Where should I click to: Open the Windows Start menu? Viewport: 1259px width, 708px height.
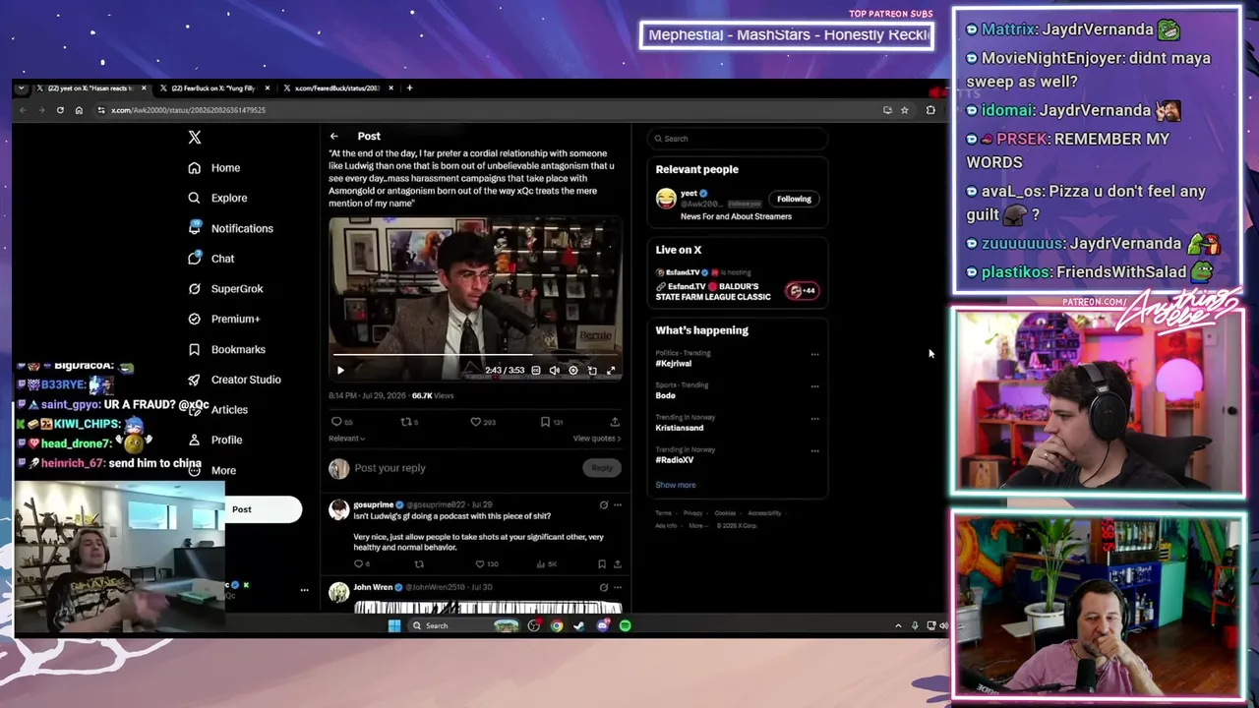(394, 626)
